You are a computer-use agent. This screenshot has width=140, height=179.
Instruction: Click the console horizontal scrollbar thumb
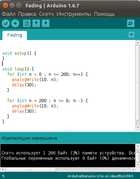click(30, 170)
